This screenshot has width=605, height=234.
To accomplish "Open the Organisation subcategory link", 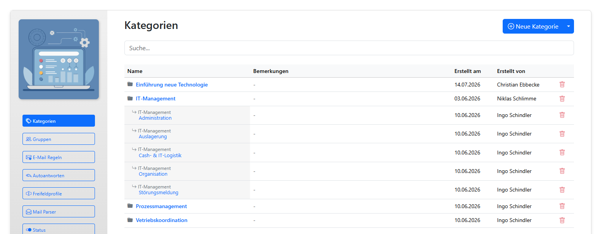I will point(153,174).
